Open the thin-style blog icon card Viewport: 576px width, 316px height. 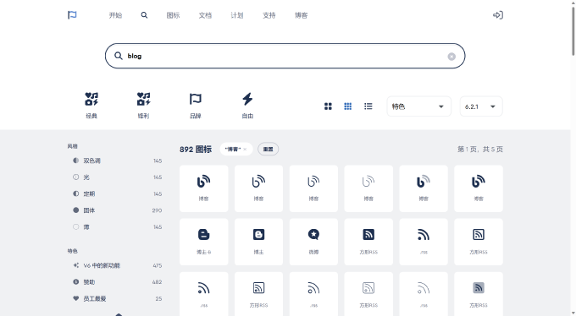click(x=368, y=188)
